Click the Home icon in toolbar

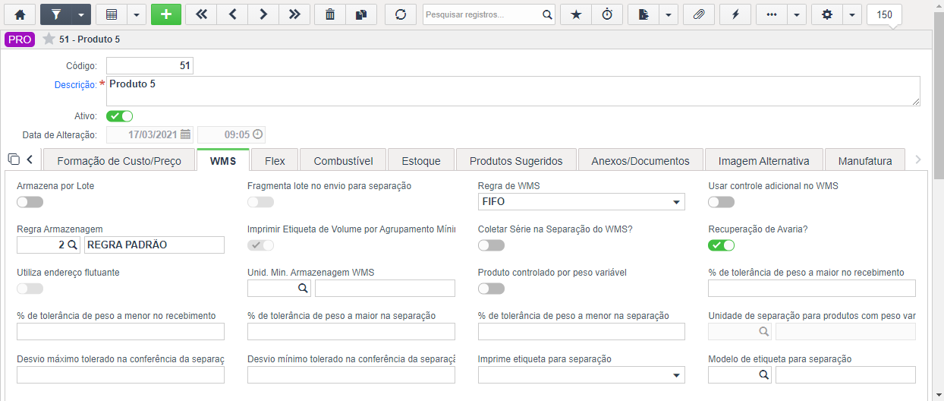pyautogui.click(x=20, y=14)
